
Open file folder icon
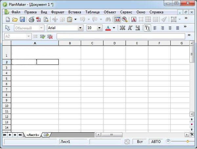[x=15, y=19]
